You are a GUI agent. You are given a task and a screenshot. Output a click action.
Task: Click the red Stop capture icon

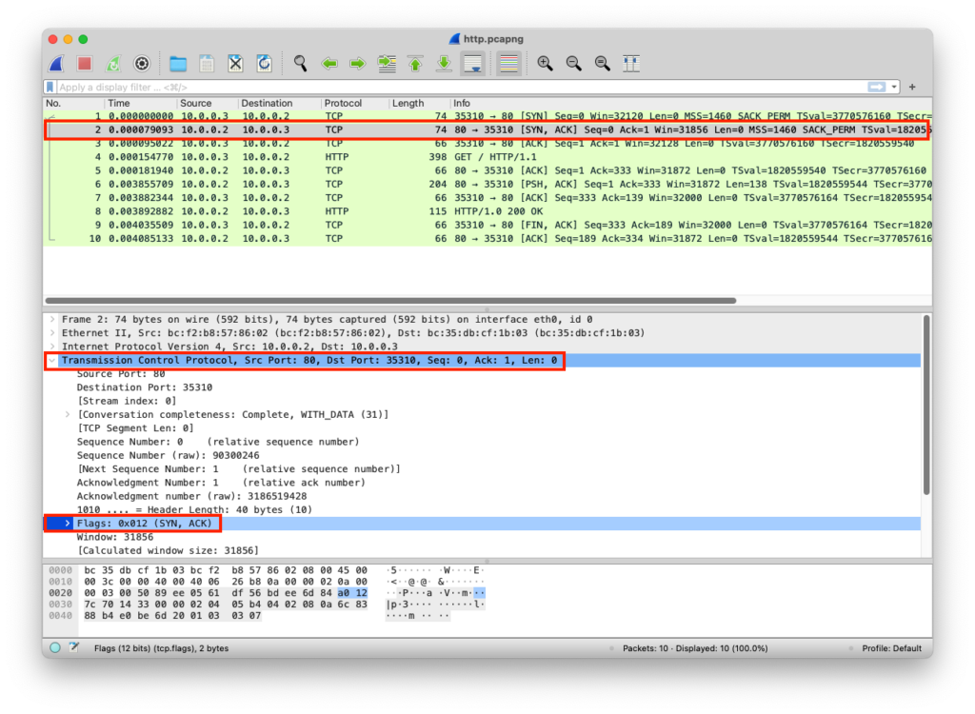(x=85, y=64)
